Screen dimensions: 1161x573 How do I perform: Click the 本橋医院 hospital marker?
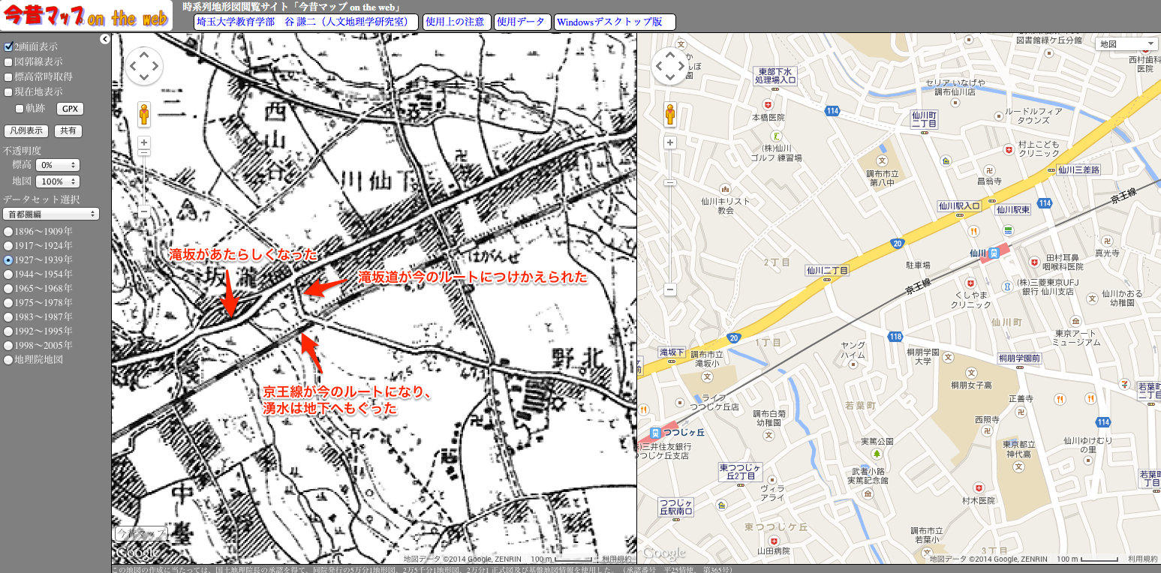(768, 105)
